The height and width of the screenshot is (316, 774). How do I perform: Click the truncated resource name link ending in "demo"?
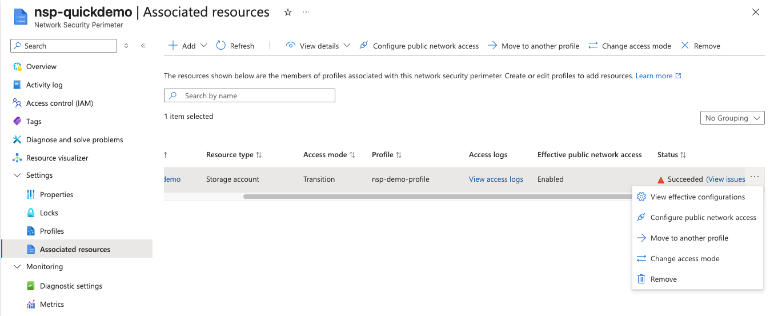(173, 179)
